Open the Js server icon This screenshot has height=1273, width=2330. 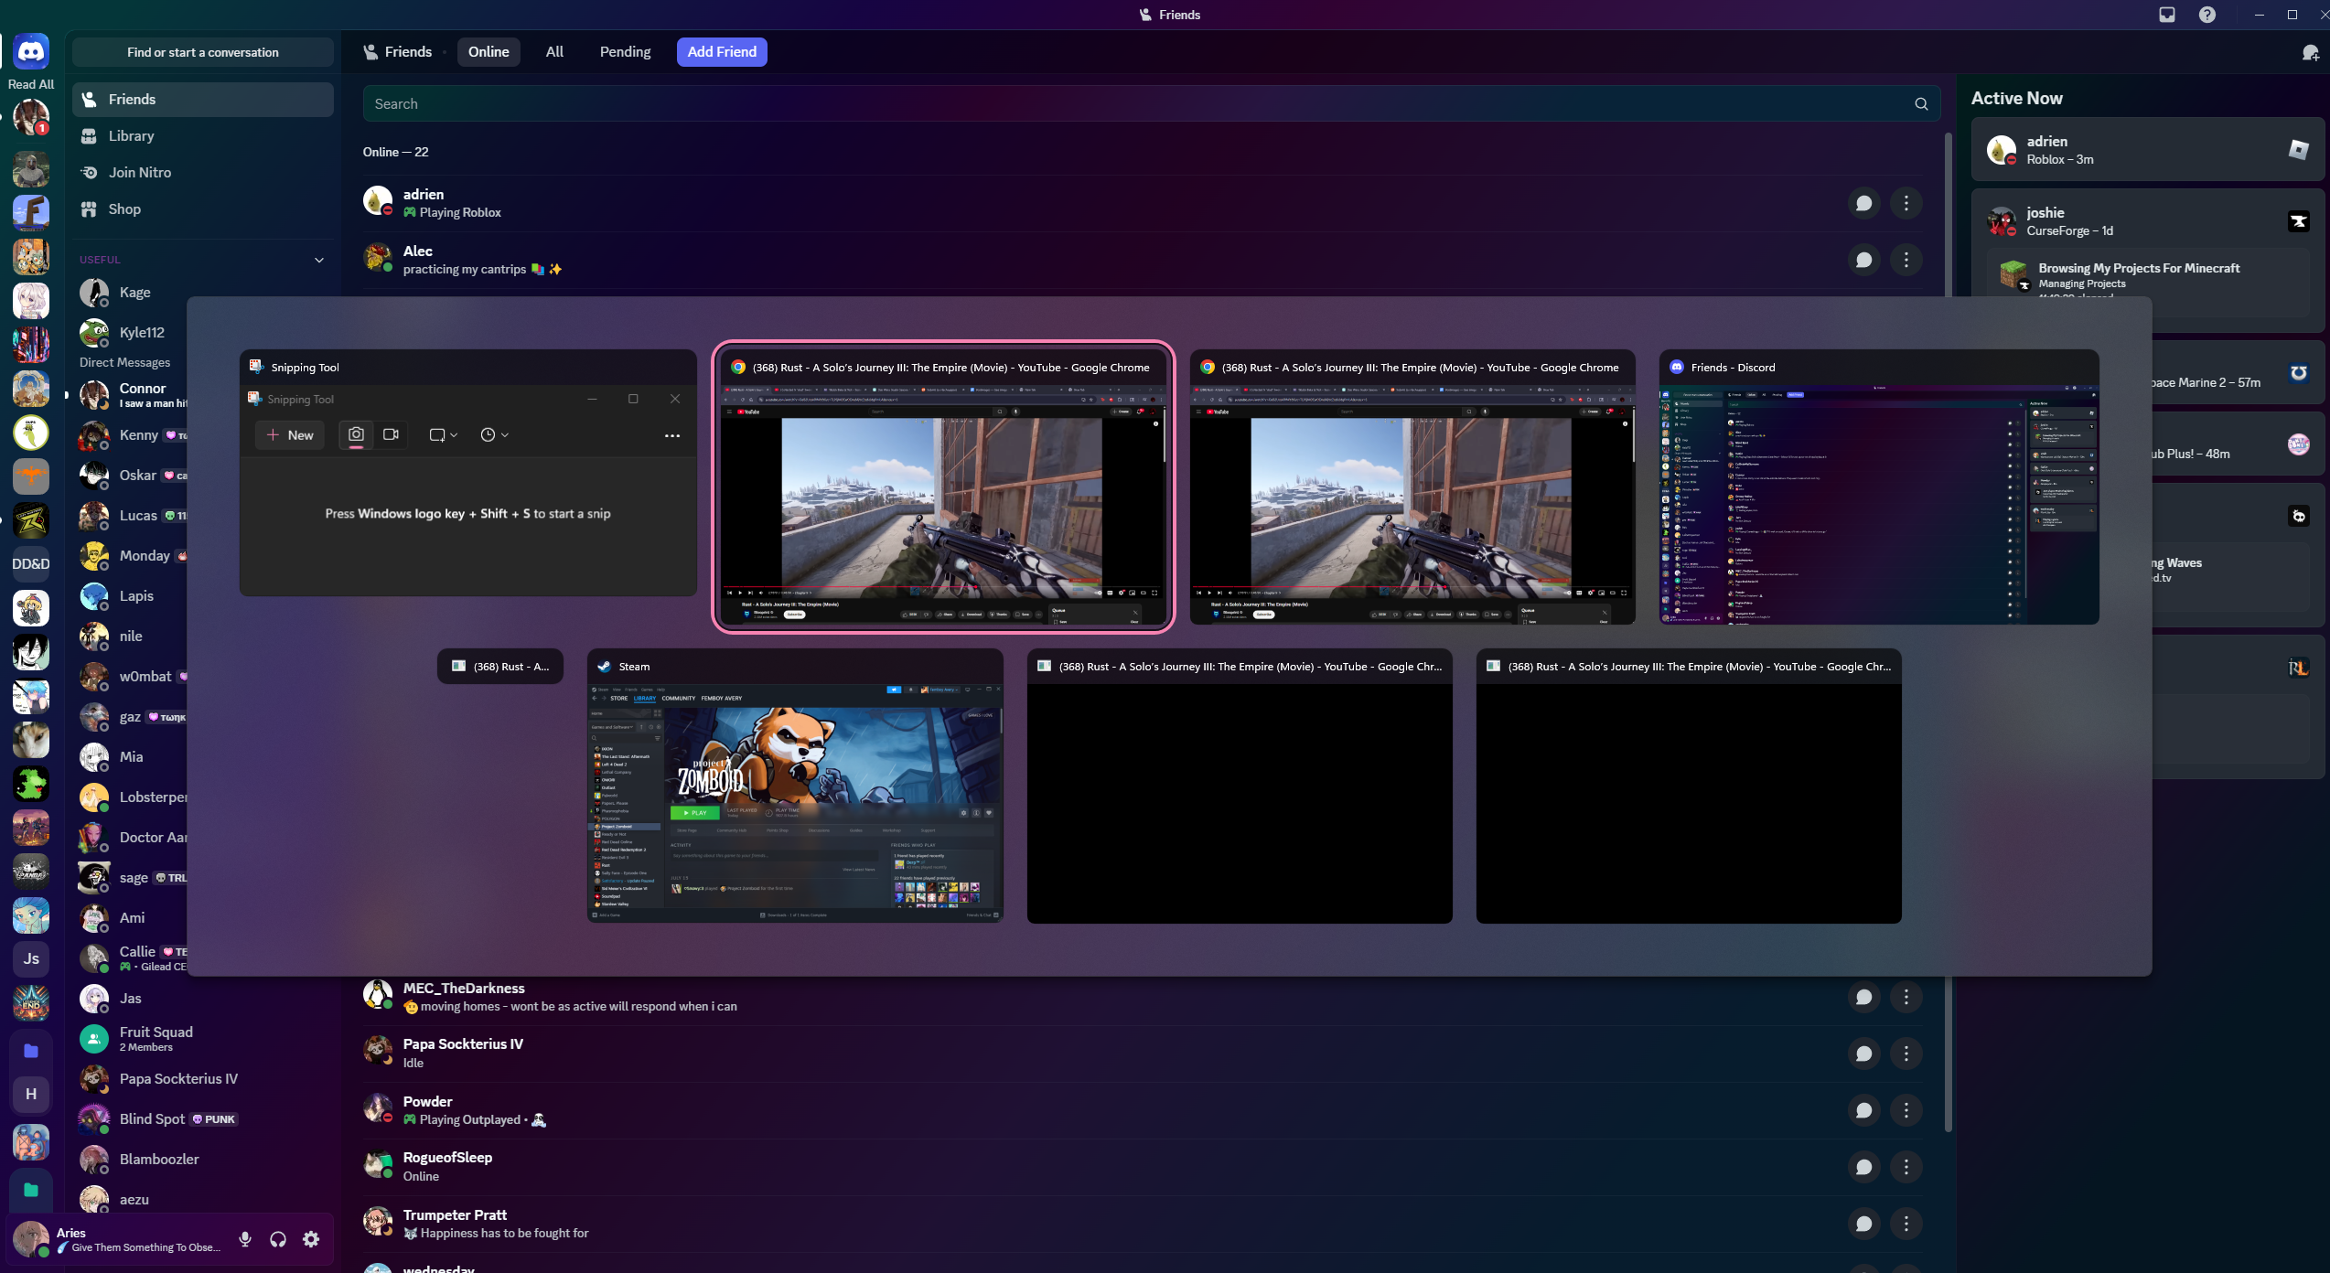(31, 958)
